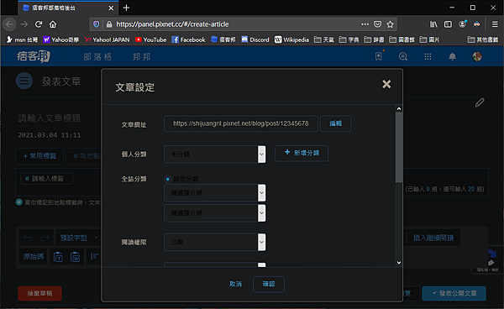Click the dialog scrollbar thumb
Screen dimensions: 504x309
(x=399, y=147)
